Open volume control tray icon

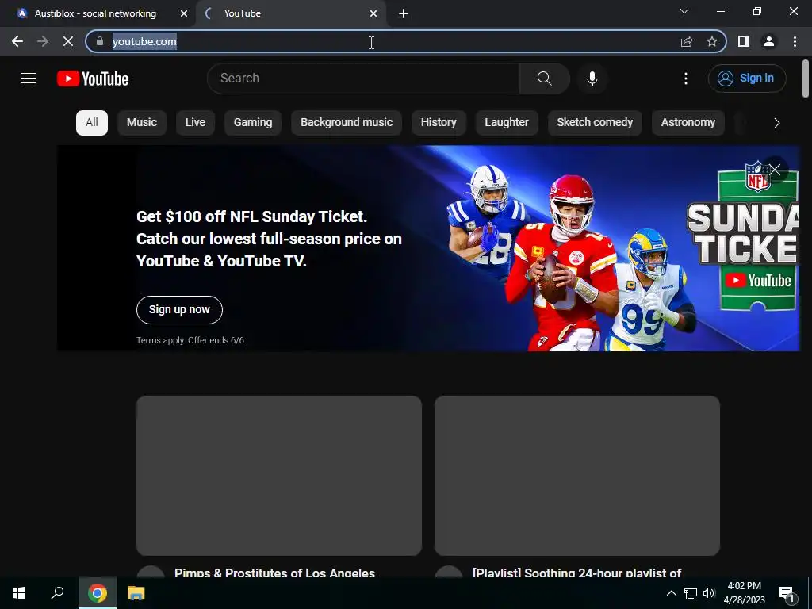pyautogui.click(x=709, y=593)
